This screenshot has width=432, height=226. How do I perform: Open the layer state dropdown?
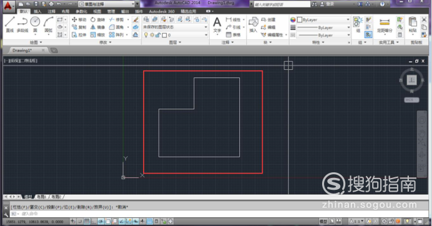(175, 27)
